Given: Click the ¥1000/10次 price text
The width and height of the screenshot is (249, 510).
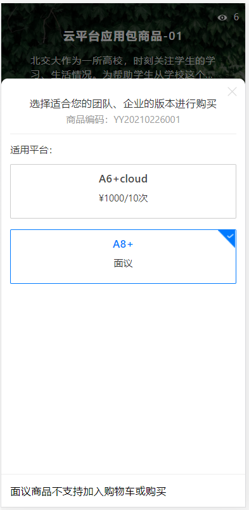Looking at the screenshot, I should tap(124, 198).
